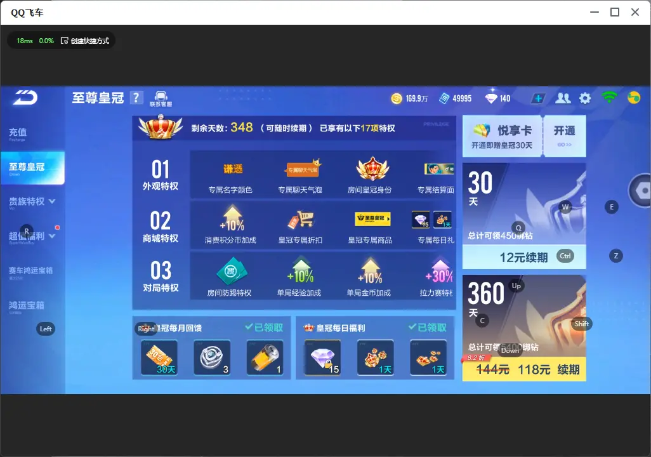Screen dimensions: 651x457
Task: Add diamonds with the plus button
Action: click(538, 98)
